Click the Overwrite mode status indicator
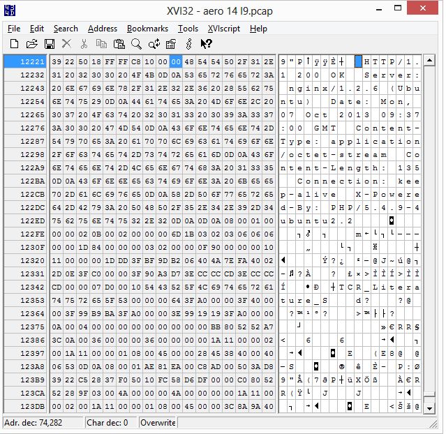Screen dimensions: 446x434 [158, 423]
